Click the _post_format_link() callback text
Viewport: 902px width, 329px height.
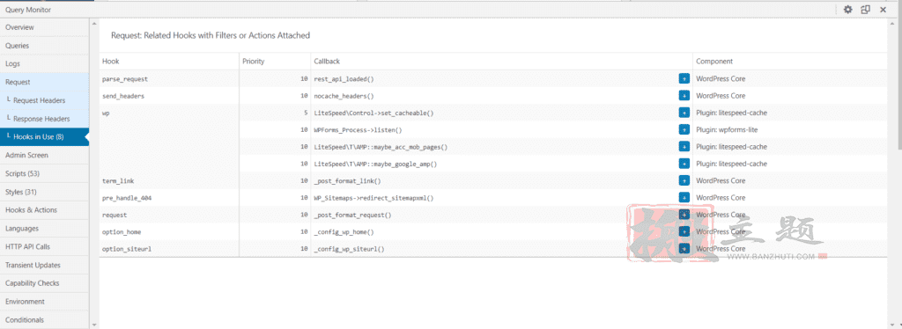pyautogui.click(x=347, y=181)
